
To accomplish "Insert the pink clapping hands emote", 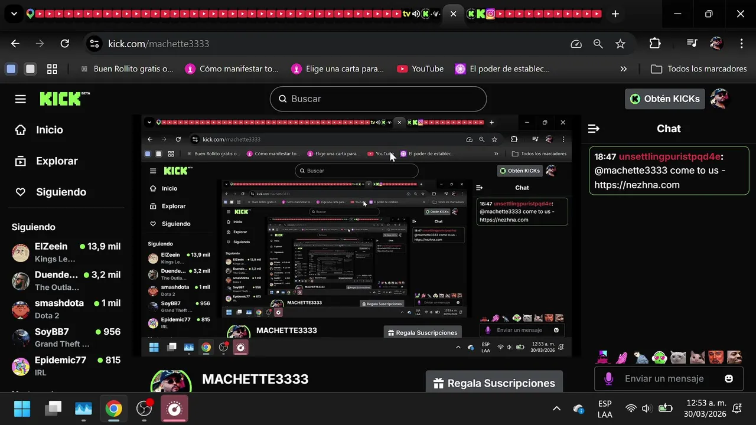I will click(622, 357).
